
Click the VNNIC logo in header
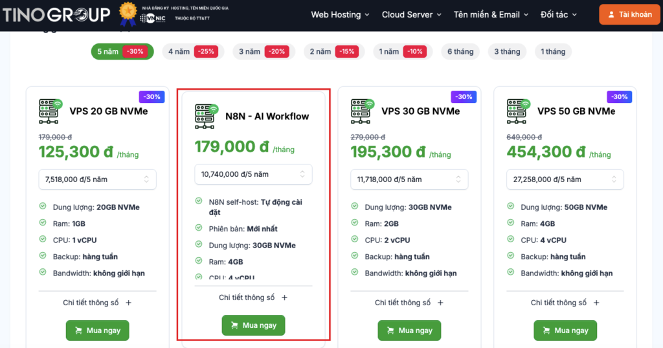point(153,19)
